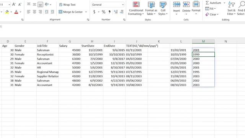The height and width of the screenshot is (138, 245).
Task: Click the Format cells button
Action: click(196, 8)
